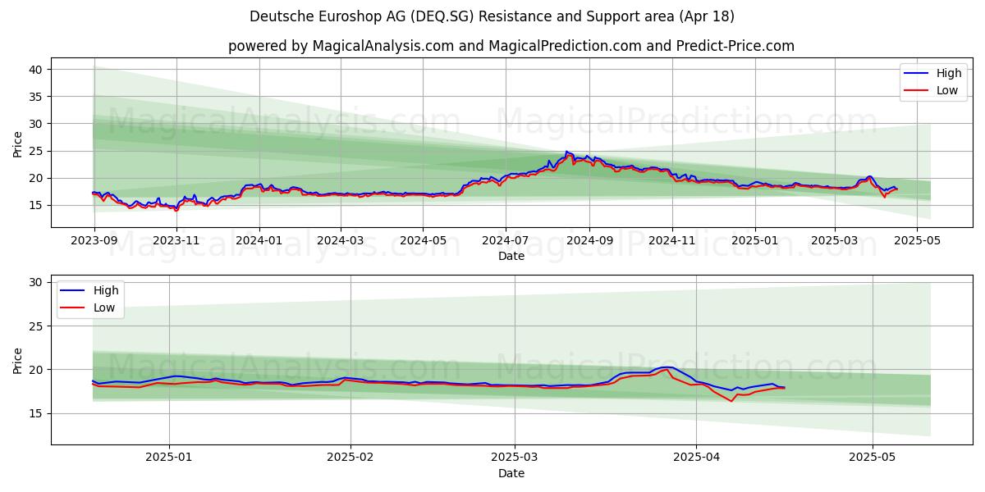This screenshot has height=492, width=985.
Task: Click the '35' y-axis tick in top chart
Action: click(36, 97)
